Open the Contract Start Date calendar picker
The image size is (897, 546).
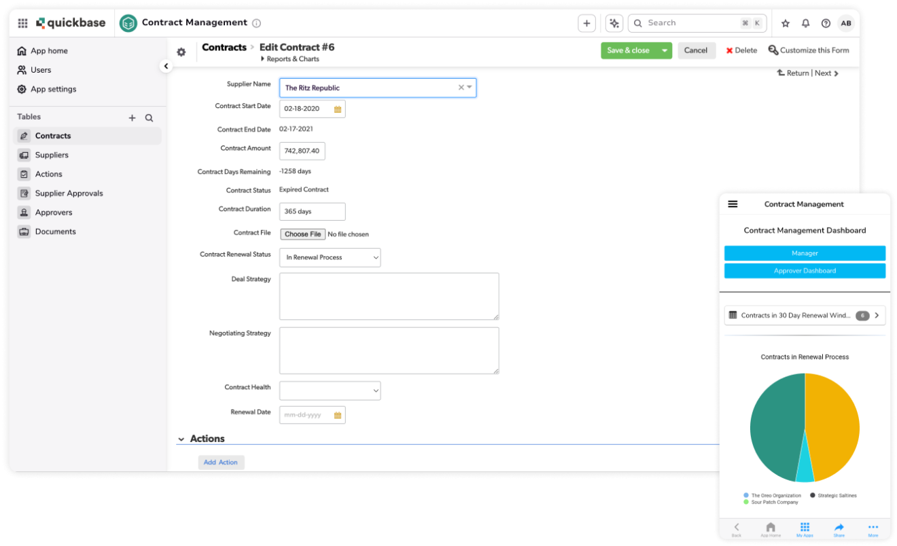coord(336,108)
